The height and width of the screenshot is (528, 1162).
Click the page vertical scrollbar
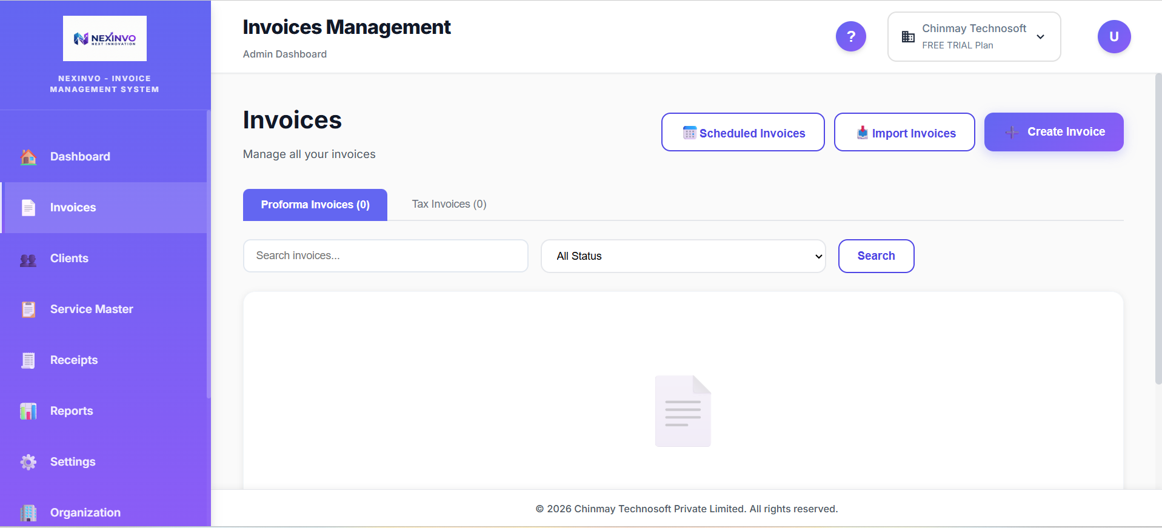coord(1158,230)
